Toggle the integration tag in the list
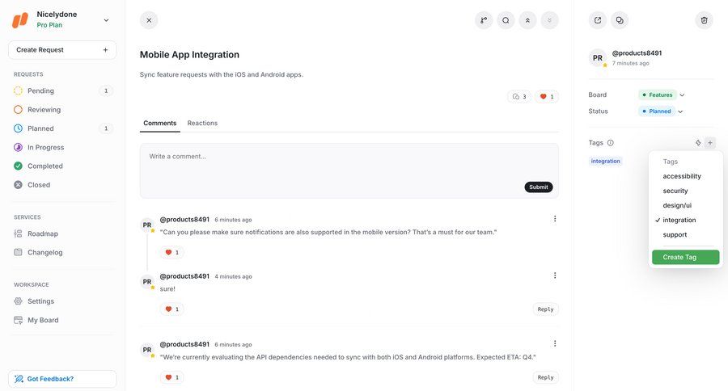 (x=679, y=220)
